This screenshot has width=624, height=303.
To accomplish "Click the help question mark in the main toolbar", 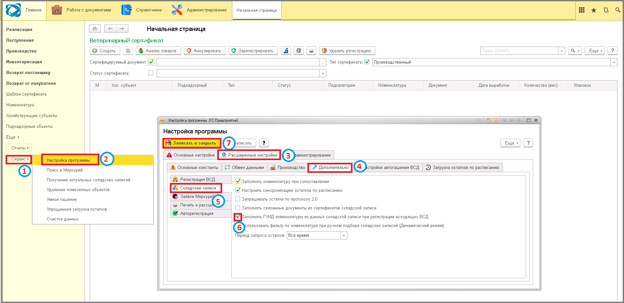I will [613, 51].
